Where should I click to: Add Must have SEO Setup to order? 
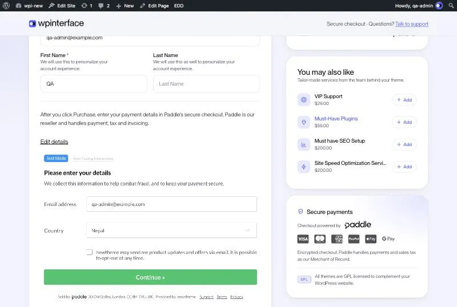click(404, 144)
